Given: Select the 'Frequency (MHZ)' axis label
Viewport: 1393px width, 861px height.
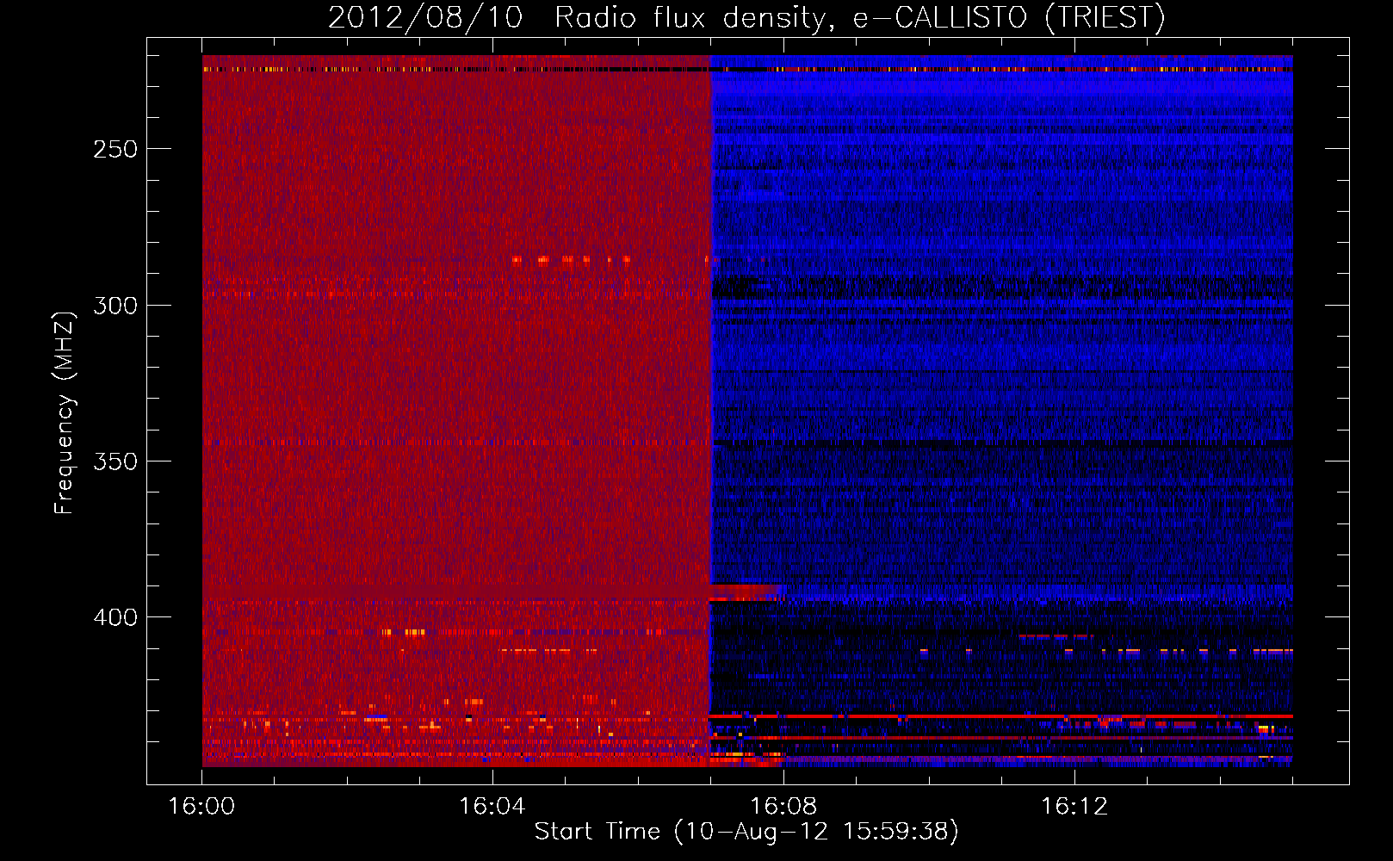Looking at the screenshot, I should click(65, 413).
